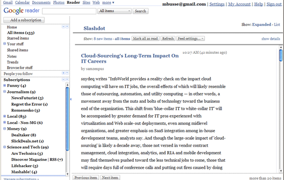The height and width of the screenshot is (180, 284).
Task: Open the All items search scope dropdown
Action: pyautogui.click(x=115, y=11)
